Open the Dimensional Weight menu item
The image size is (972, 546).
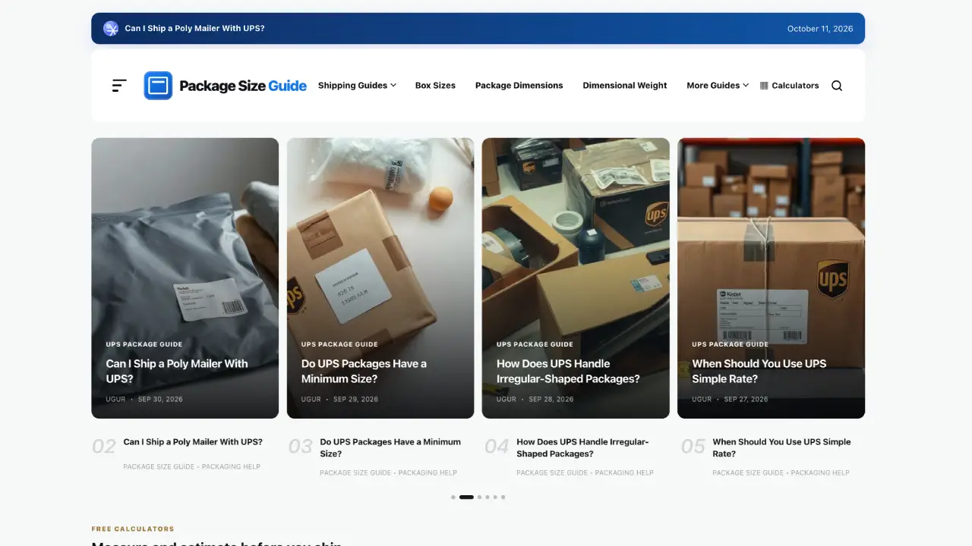(x=625, y=86)
